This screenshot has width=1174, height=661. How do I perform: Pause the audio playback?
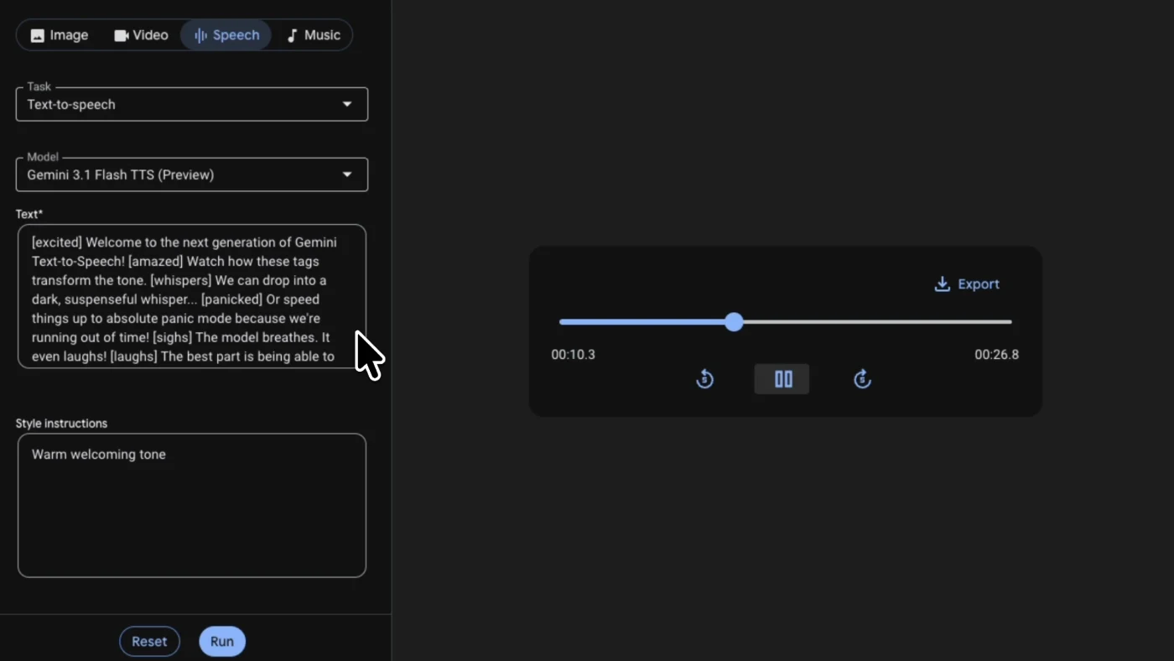coord(782,379)
